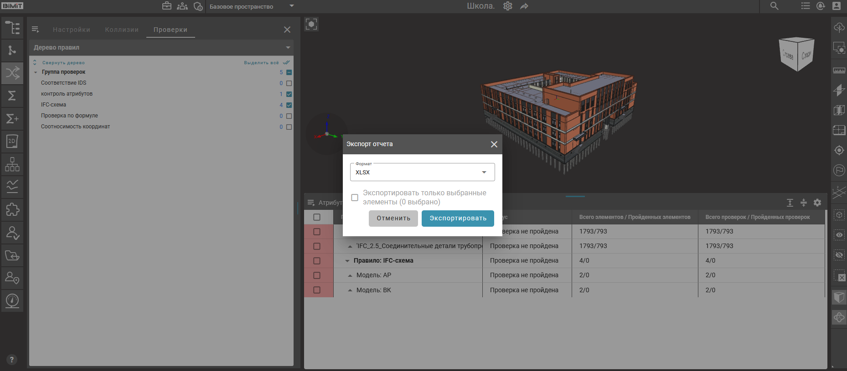Select the collisions shuffle icon in sidebar
This screenshot has height=371, width=847.
[12, 73]
